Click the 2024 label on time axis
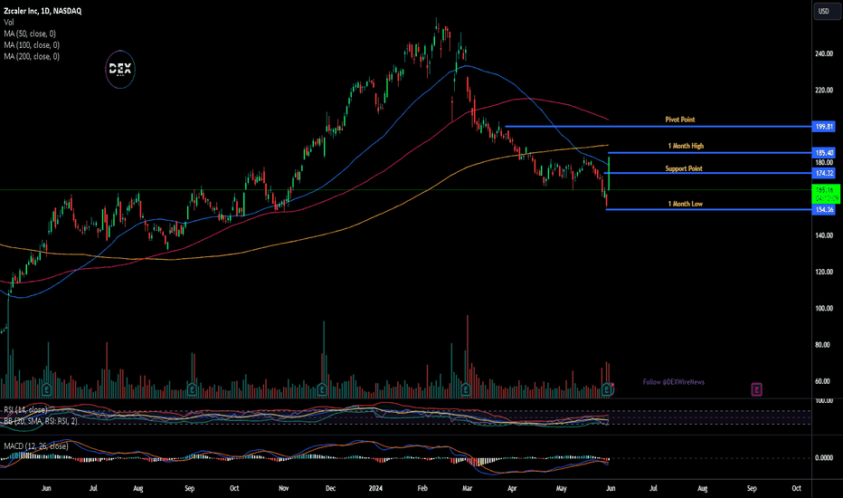The height and width of the screenshot is (498, 843). coord(375,488)
